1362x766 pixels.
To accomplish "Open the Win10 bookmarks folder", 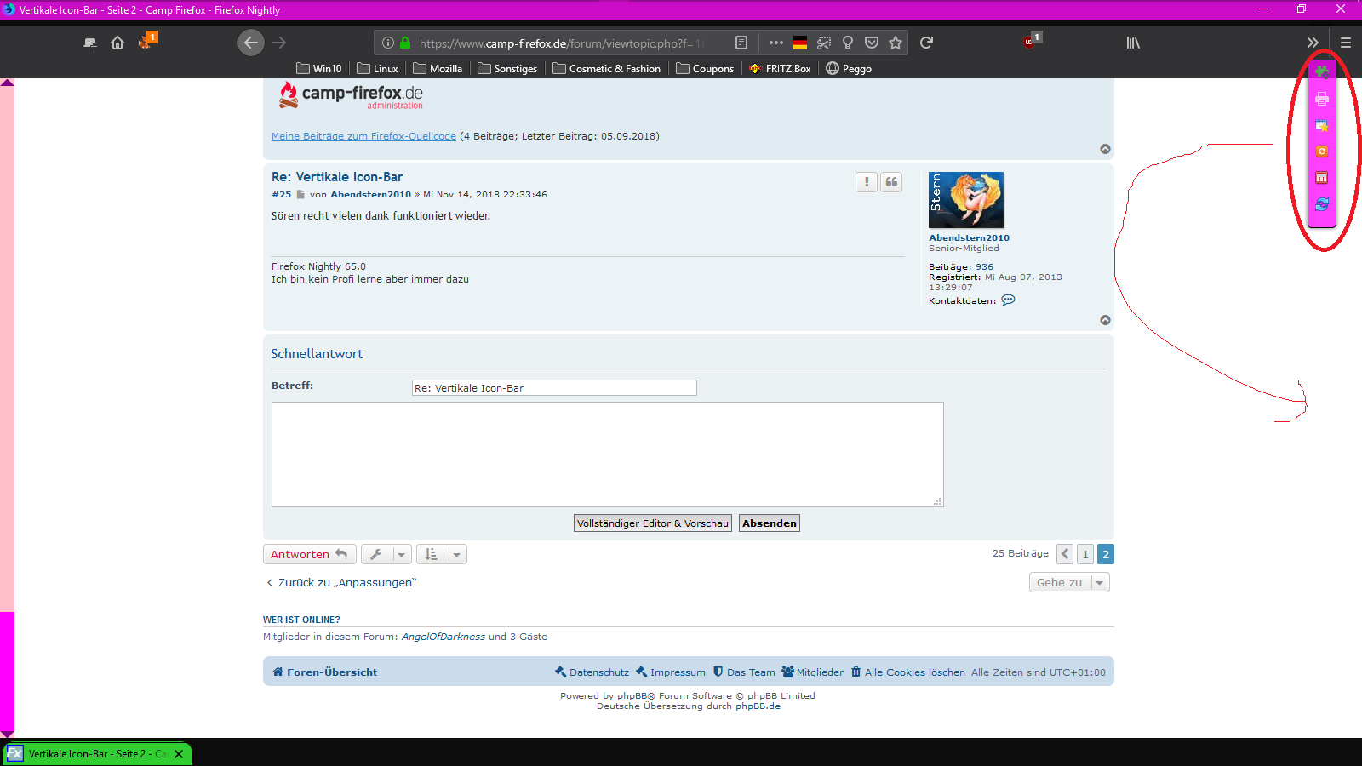I will (x=319, y=69).
